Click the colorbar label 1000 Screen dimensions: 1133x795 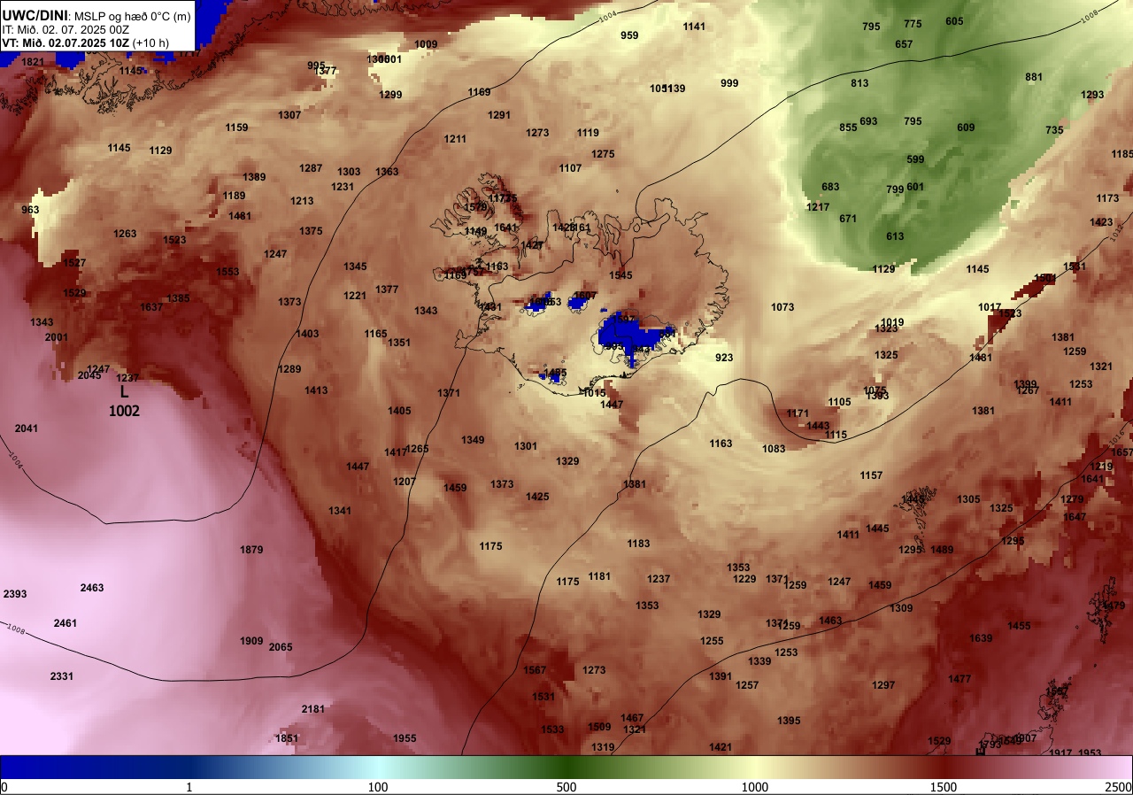tap(754, 787)
